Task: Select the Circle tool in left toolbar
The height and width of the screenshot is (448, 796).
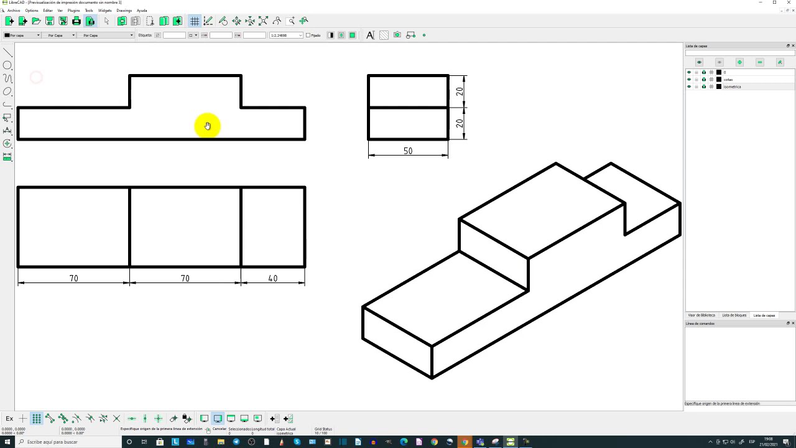Action: click(x=7, y=65)
